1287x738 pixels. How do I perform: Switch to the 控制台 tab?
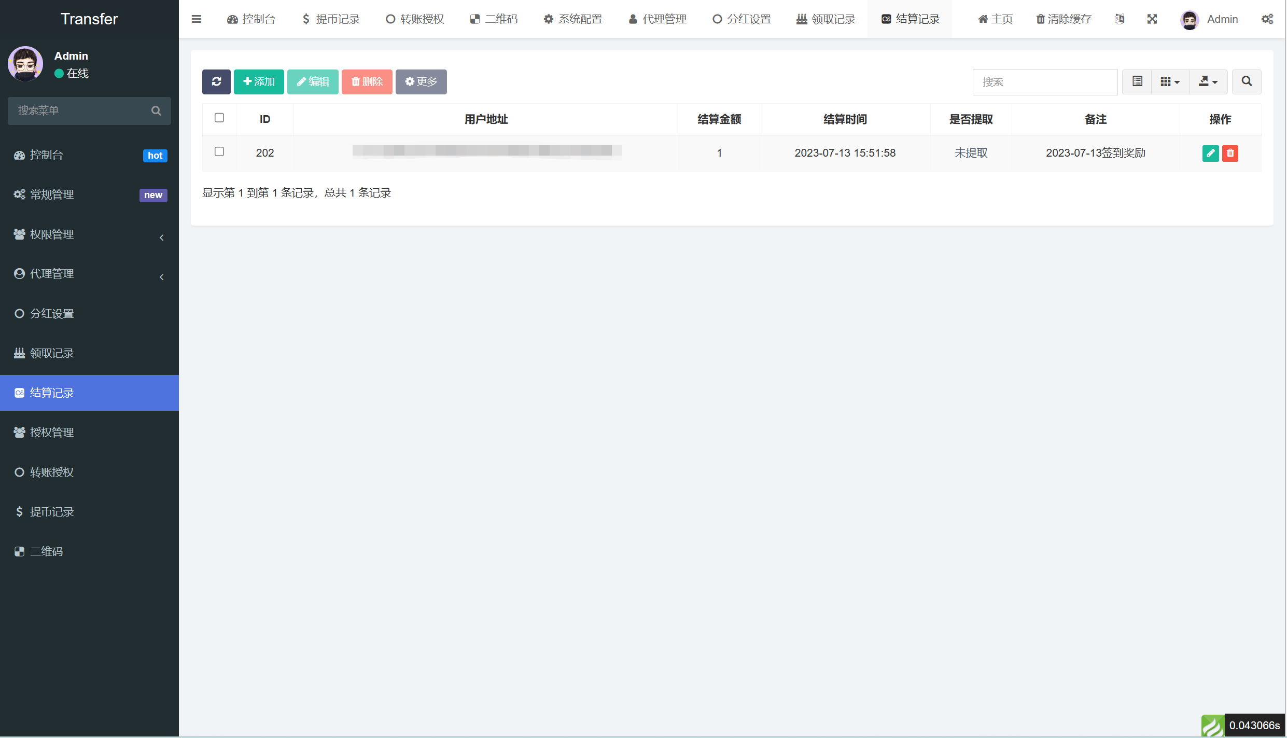pyautogui.click(x=251, y=19)
